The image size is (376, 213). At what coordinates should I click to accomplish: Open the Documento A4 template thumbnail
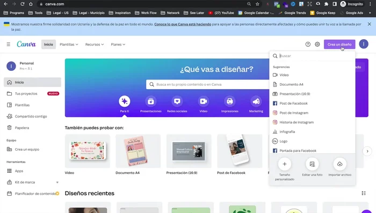coord(138,151)
